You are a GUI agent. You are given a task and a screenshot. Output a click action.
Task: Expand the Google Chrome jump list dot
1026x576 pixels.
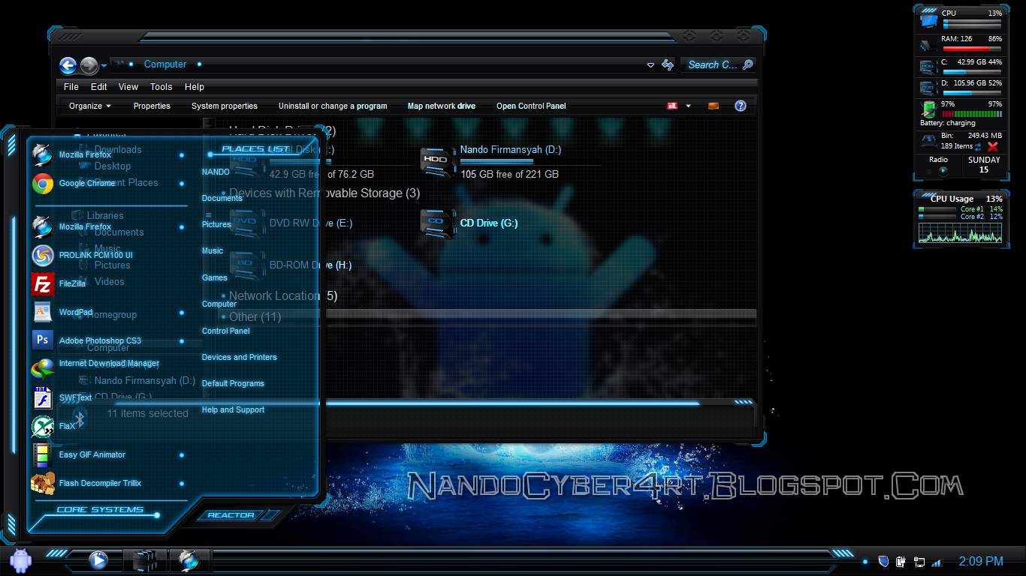click(182, 184)
